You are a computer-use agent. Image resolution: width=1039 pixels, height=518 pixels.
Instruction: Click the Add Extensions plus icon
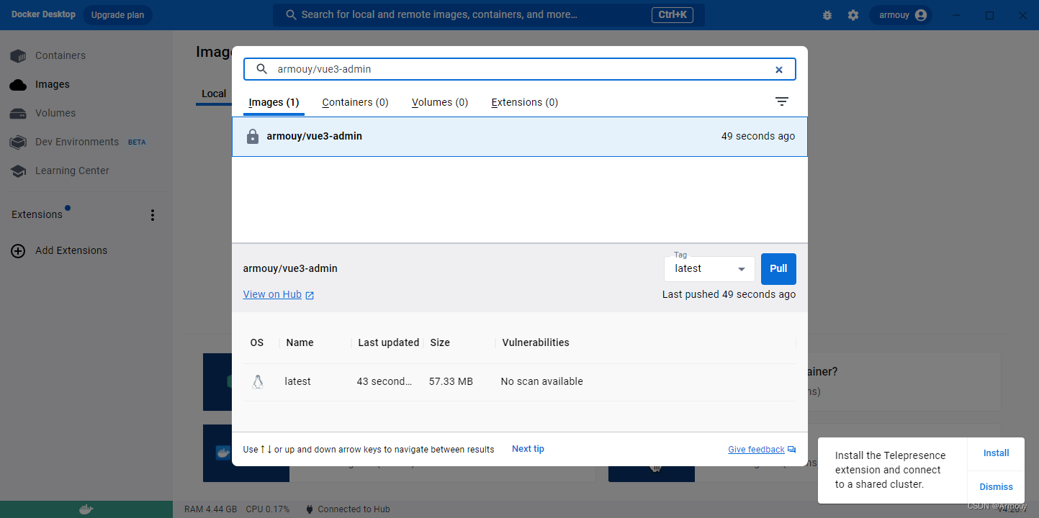tap(18, 250)
